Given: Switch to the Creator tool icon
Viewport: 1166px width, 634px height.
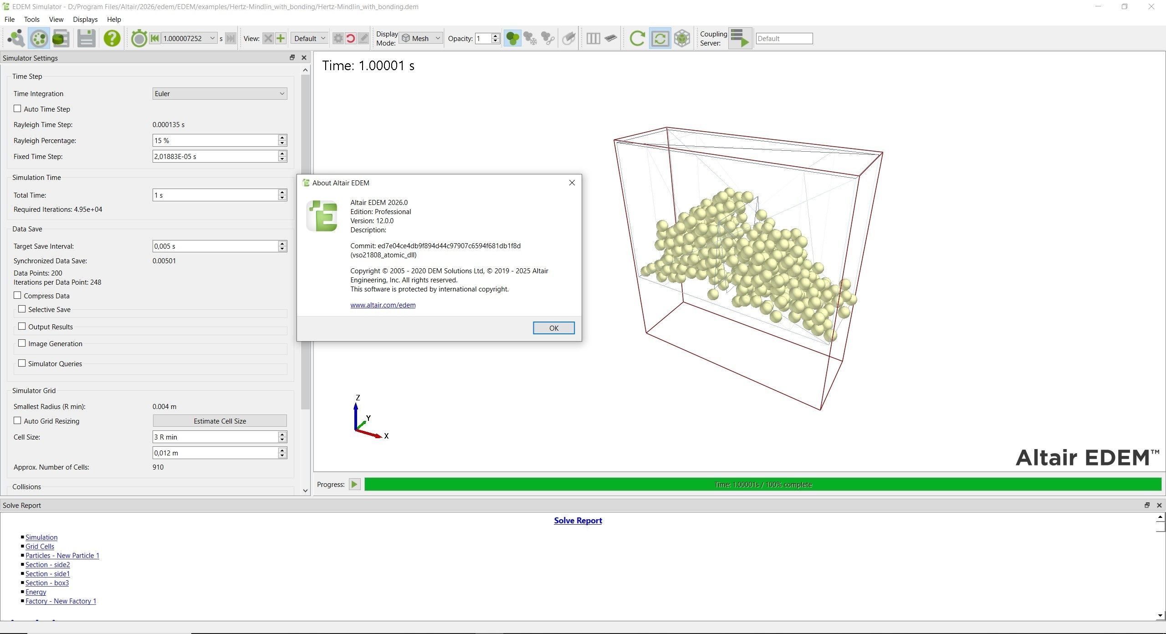Looking at the screenshot, I should [x=16, y=38].
